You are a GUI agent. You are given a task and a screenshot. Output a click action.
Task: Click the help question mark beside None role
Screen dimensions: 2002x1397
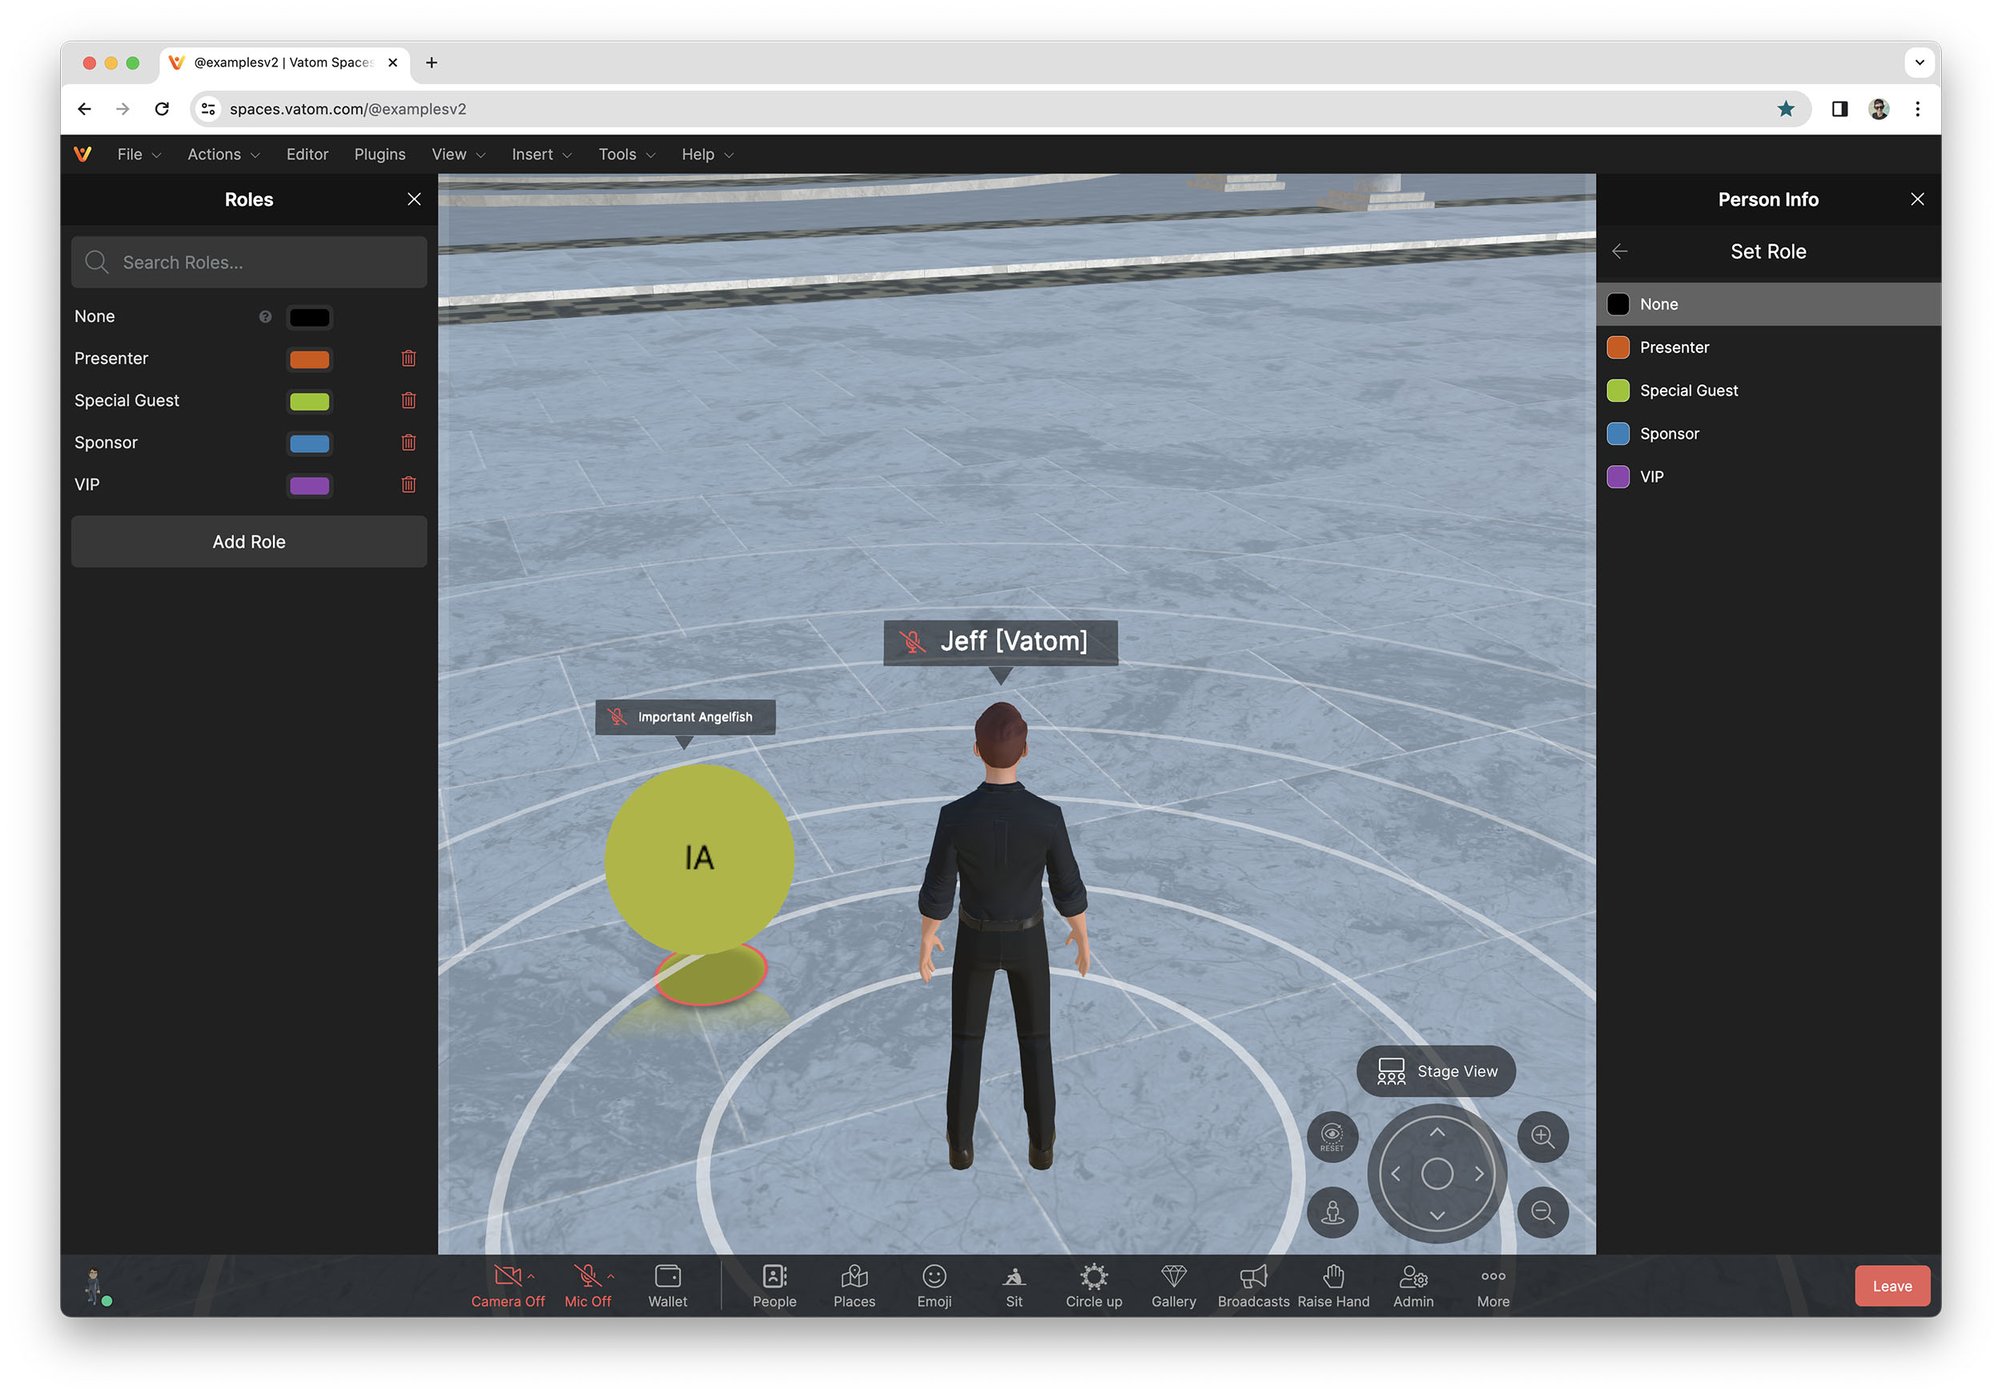(x=265, y=316)
